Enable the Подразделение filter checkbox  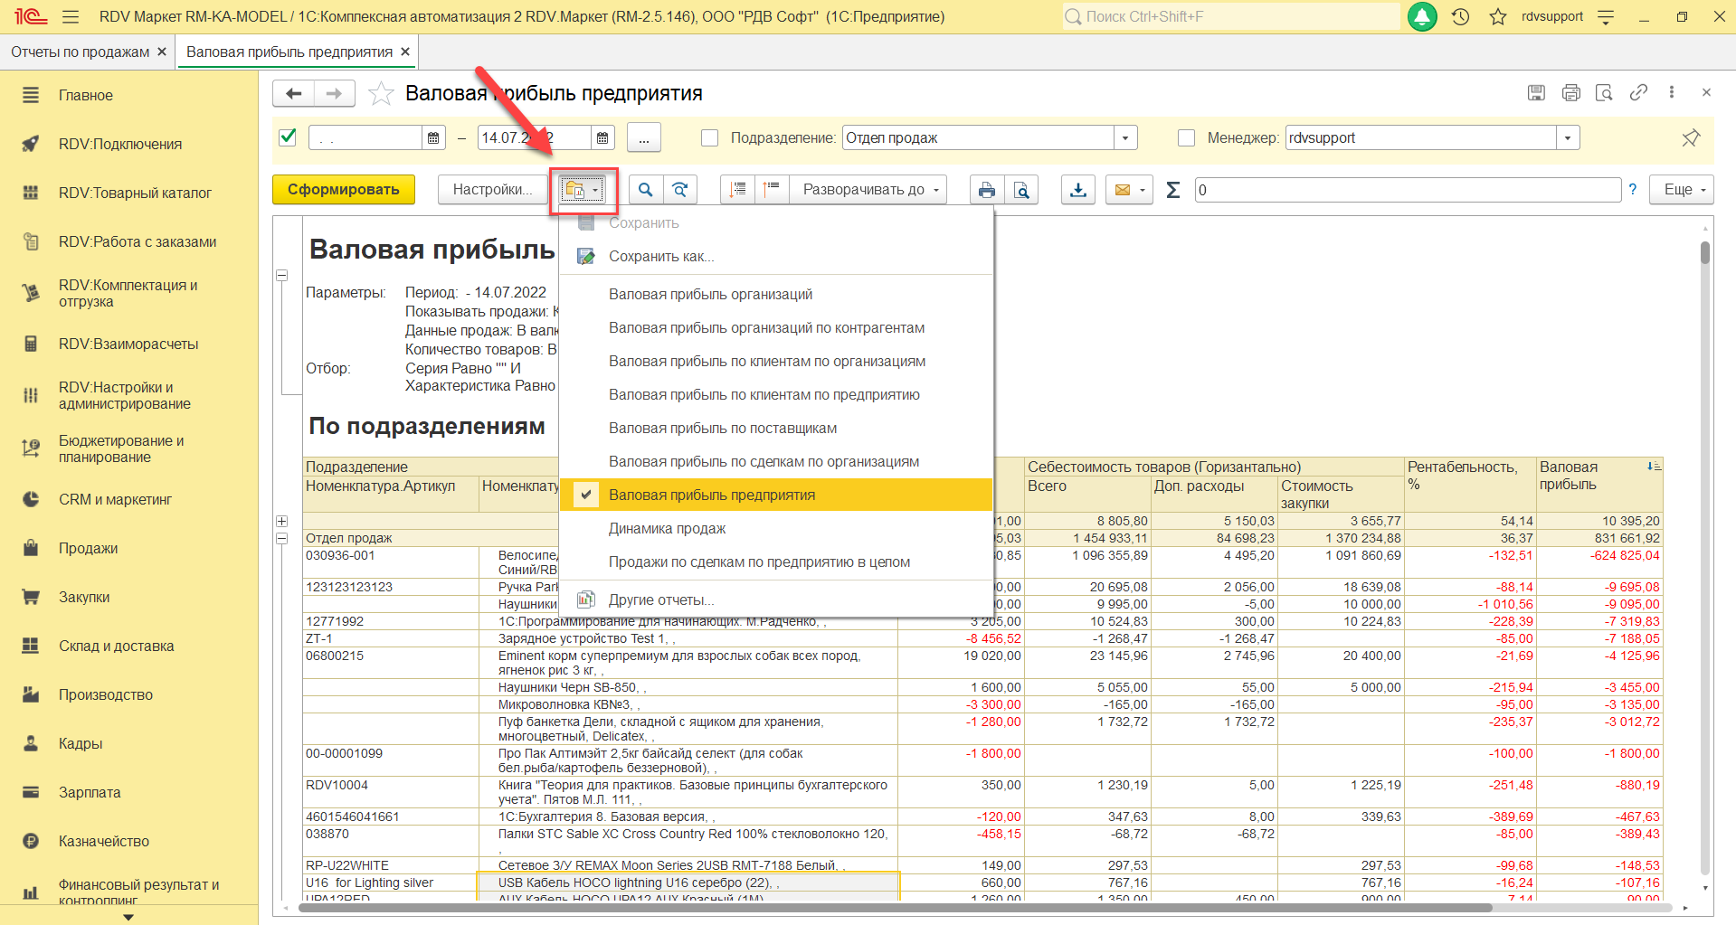click(710, 138)
